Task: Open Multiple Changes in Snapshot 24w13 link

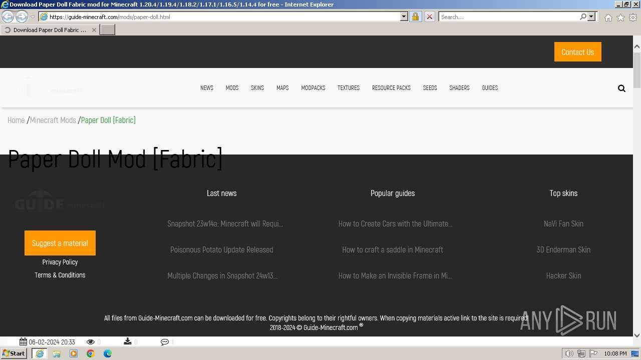Action: pyautogui.click(x=222, y=275)
